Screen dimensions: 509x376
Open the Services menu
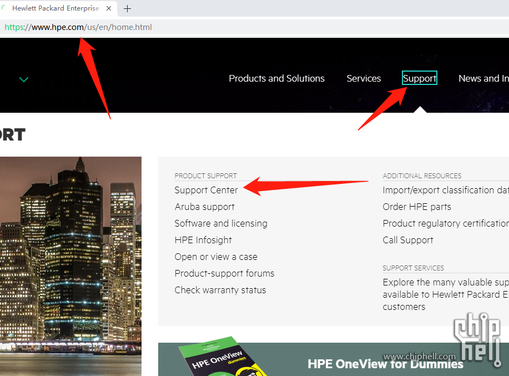point(364,78)
